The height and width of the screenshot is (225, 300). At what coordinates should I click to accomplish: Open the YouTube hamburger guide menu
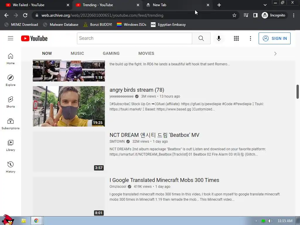point(11,38)
